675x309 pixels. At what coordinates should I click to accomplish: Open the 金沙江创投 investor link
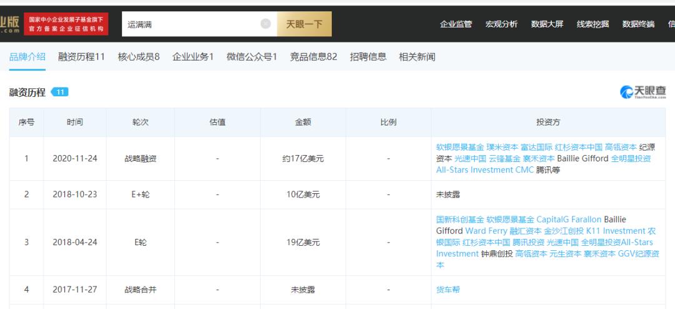(564, 231)
